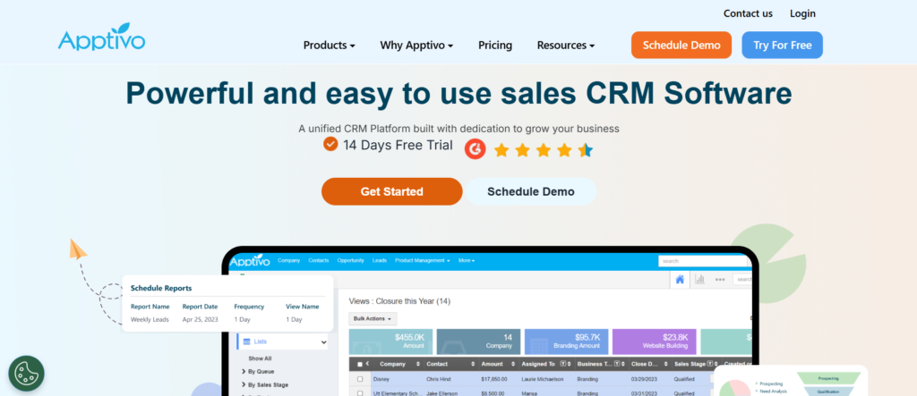Click the Try For Free button
The height and width of the screenshot is (396, 917).
click(x=782, y=46)
